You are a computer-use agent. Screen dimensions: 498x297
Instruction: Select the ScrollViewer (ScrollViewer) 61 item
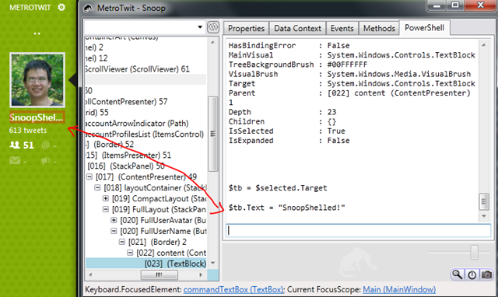138,69
